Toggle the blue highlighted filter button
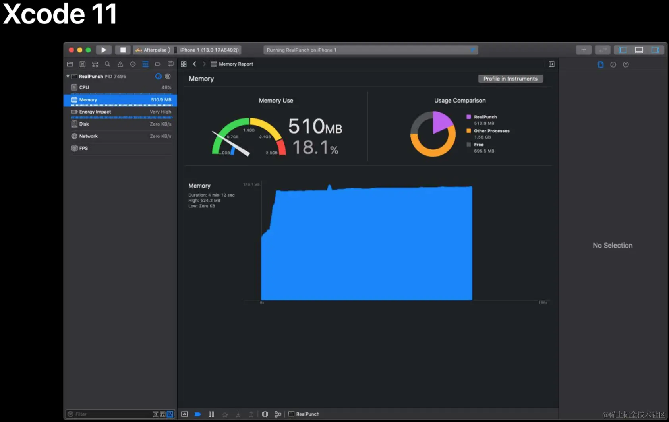Image resolution: width=669 pixels, height=422 pixels. (170, 414)
